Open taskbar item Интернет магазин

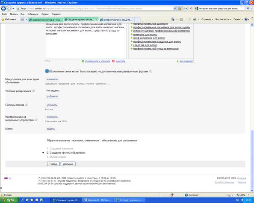click(130, 200)
